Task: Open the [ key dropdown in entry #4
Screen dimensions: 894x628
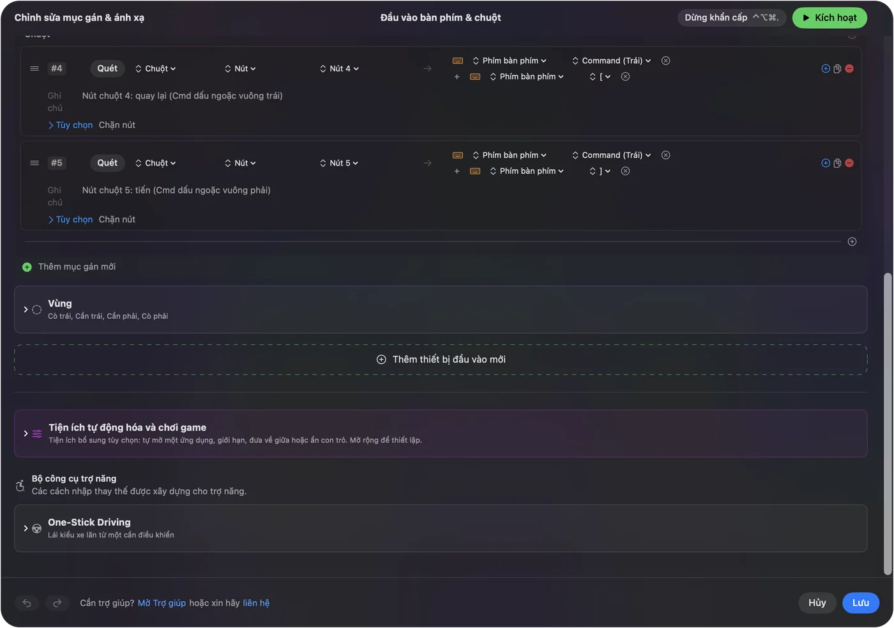Action: tap(600, 77)
